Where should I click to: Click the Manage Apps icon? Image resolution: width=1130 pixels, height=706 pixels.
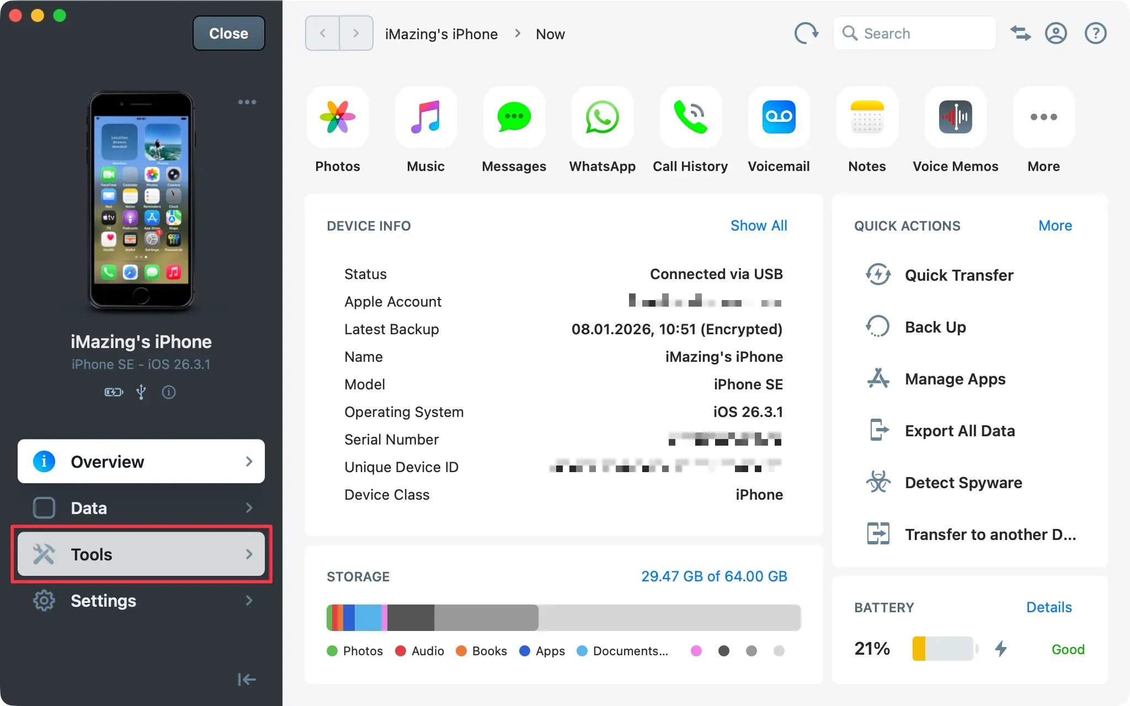pyautogui.click(x=878, y=378)
